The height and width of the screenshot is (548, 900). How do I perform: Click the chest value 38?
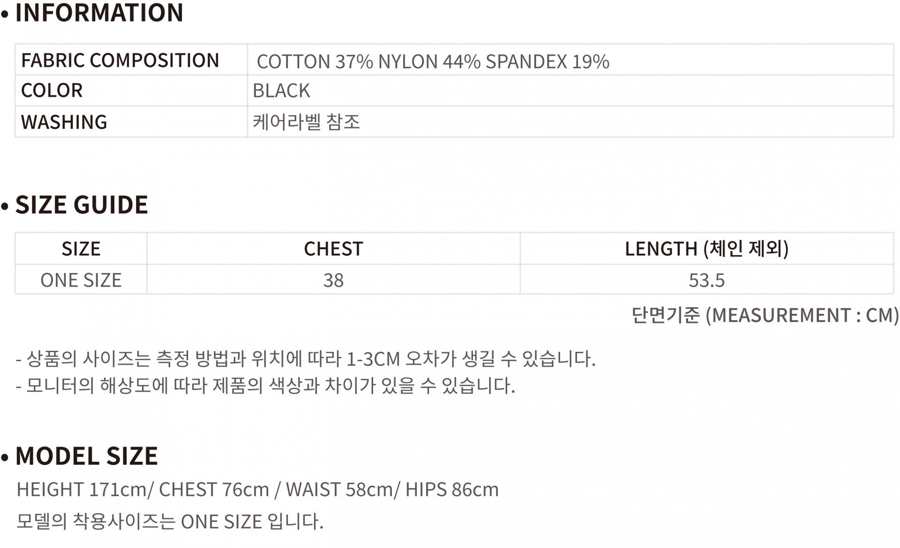coord(333,280)
